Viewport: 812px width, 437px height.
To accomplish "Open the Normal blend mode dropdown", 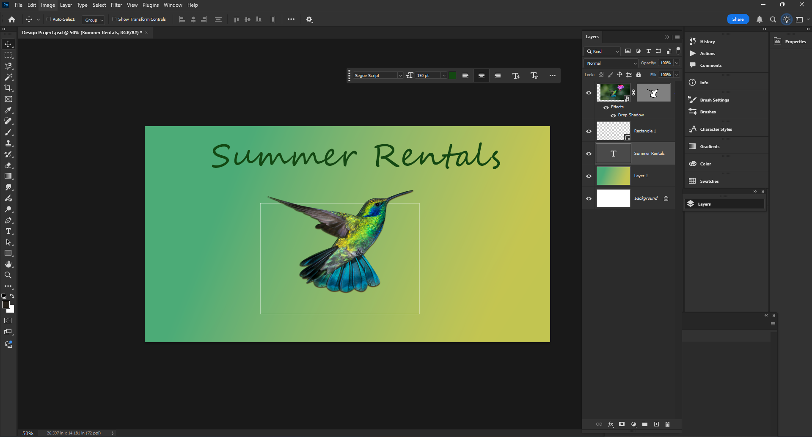I will pyautogui.click(x=611, y=63).
